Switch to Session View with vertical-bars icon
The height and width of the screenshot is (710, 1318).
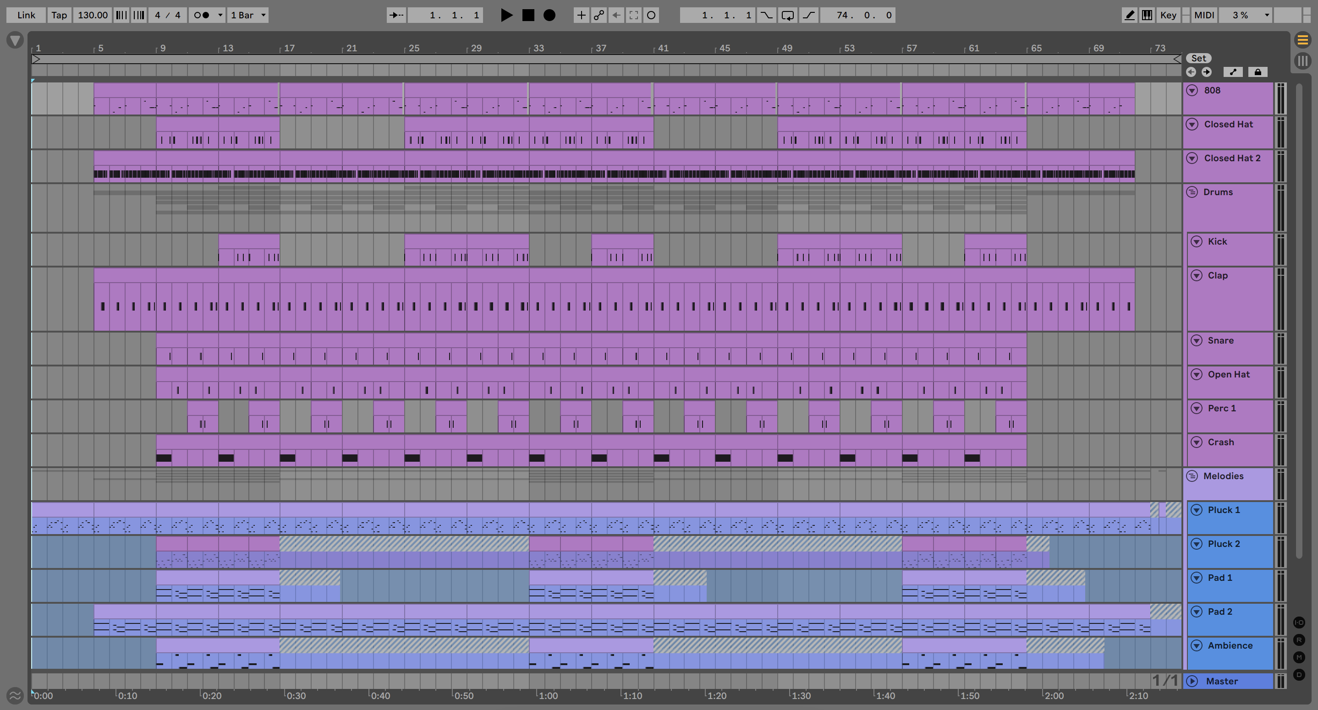coord(1303,61)
